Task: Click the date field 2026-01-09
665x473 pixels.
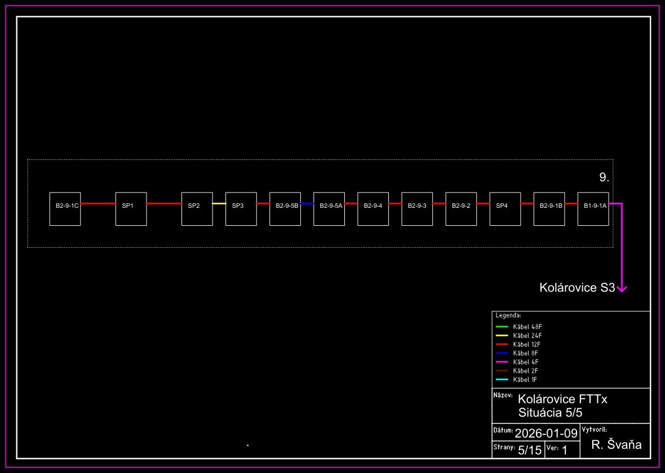Action: pyautogui.click(x=546, y=433)
